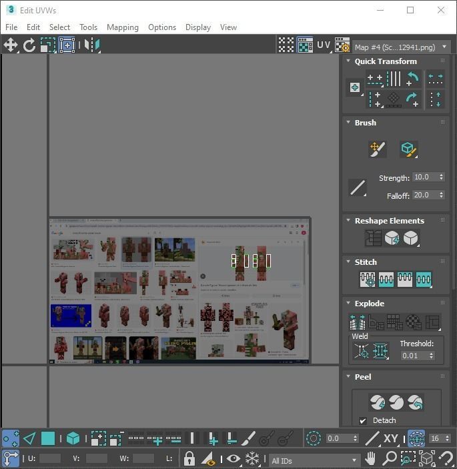
Task: Click Stitch to Average icon
Action: (405, 280)
